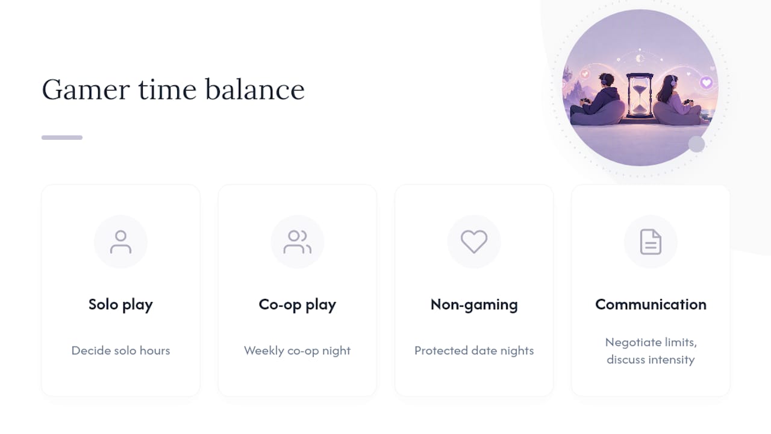
Task: Select the Co-op play card heading
Action: 298,304
